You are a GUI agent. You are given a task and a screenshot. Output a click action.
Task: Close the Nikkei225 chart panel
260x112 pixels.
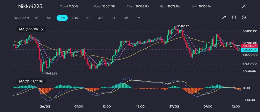[244, 6]
